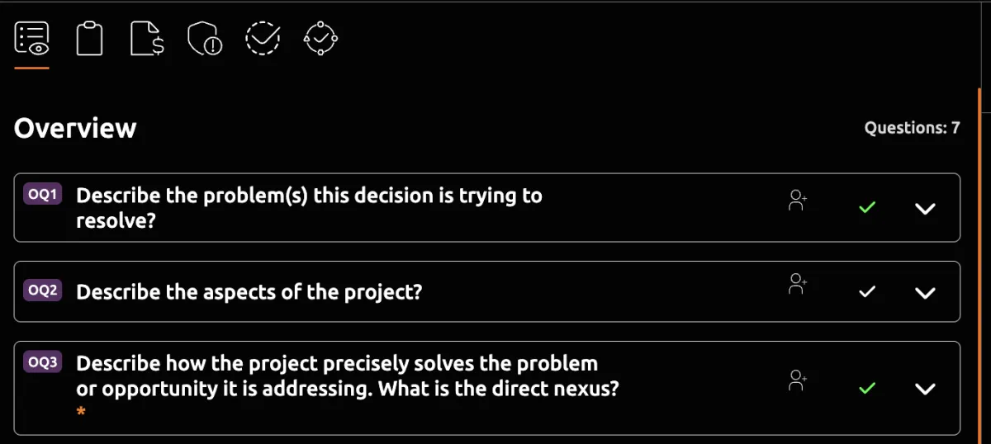Toggle the green checkmark on OQ1
Screen dimensions: 991x444
[x=866, y=208]
